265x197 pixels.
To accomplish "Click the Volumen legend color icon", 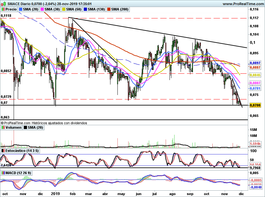I will [3, 127].
